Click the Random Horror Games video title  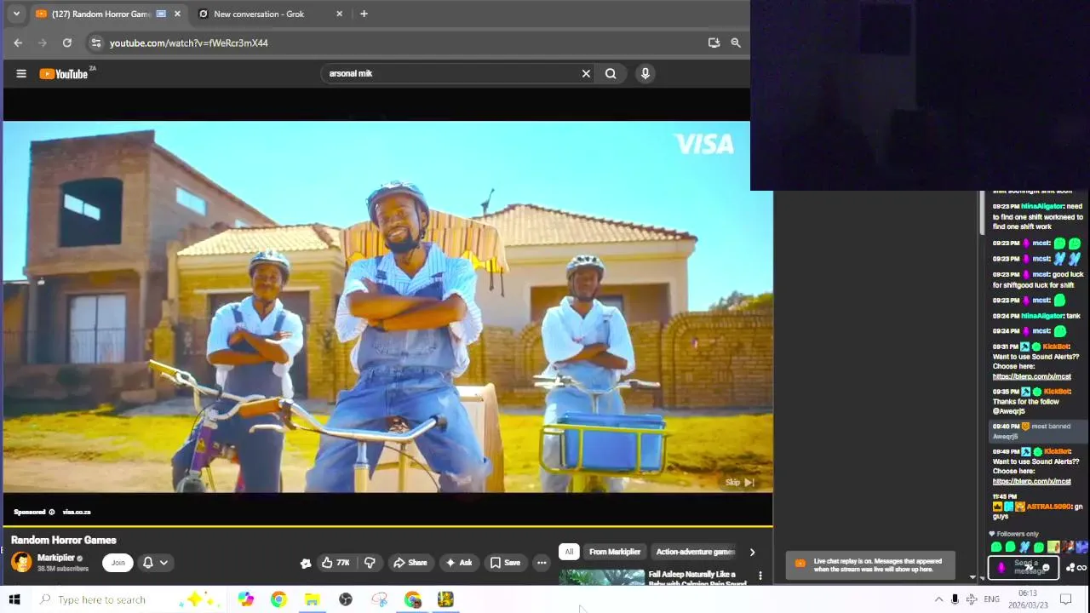click(64, 540)
